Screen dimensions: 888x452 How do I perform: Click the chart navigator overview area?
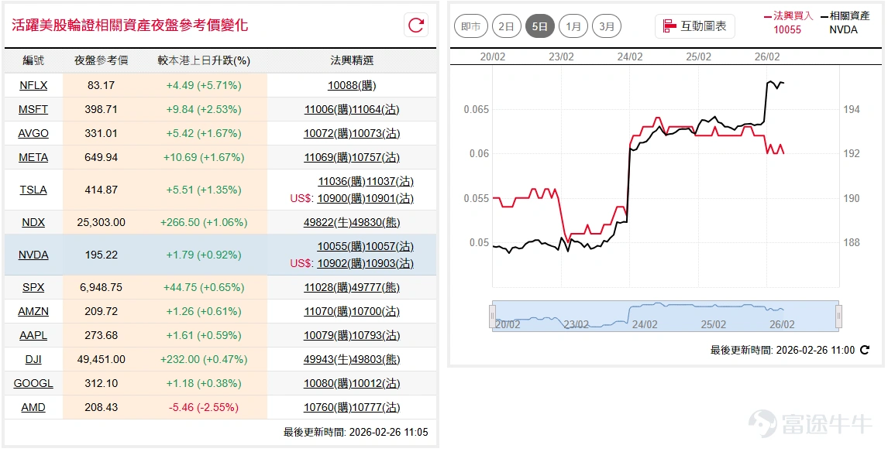pos(666,316)
